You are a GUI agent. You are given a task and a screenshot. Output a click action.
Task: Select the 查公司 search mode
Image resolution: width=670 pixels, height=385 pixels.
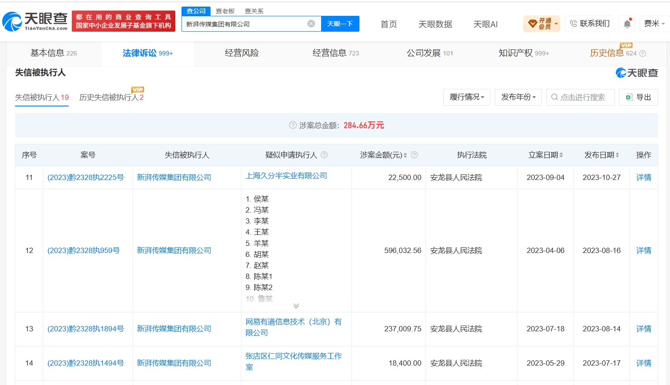(196, 11)
